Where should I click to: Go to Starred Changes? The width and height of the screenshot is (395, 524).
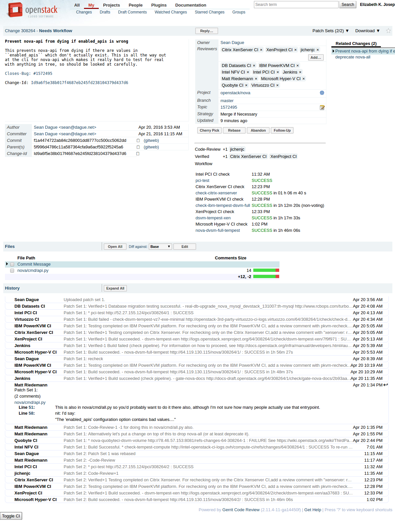point(210,12)
